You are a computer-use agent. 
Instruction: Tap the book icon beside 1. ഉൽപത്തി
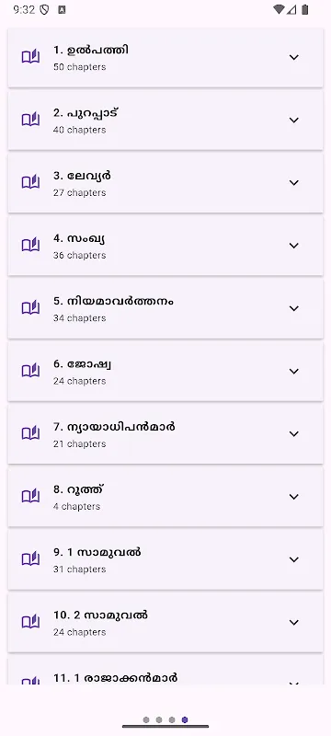[x=30, y=57]
